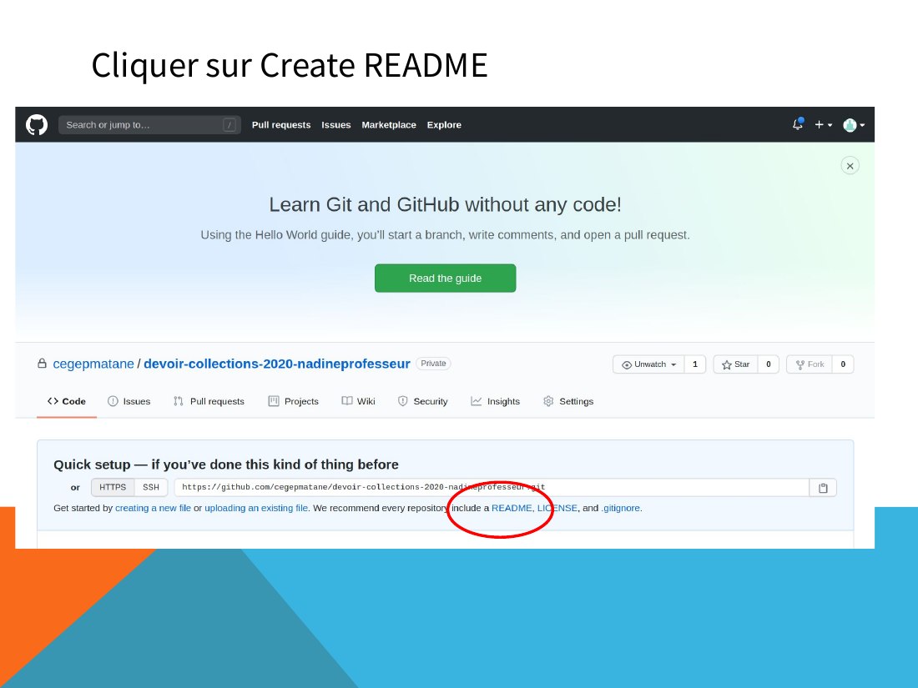Viewport: 918px width, 688px height.
Task: Switch to the Settings tab
Action: coord(568,401)
